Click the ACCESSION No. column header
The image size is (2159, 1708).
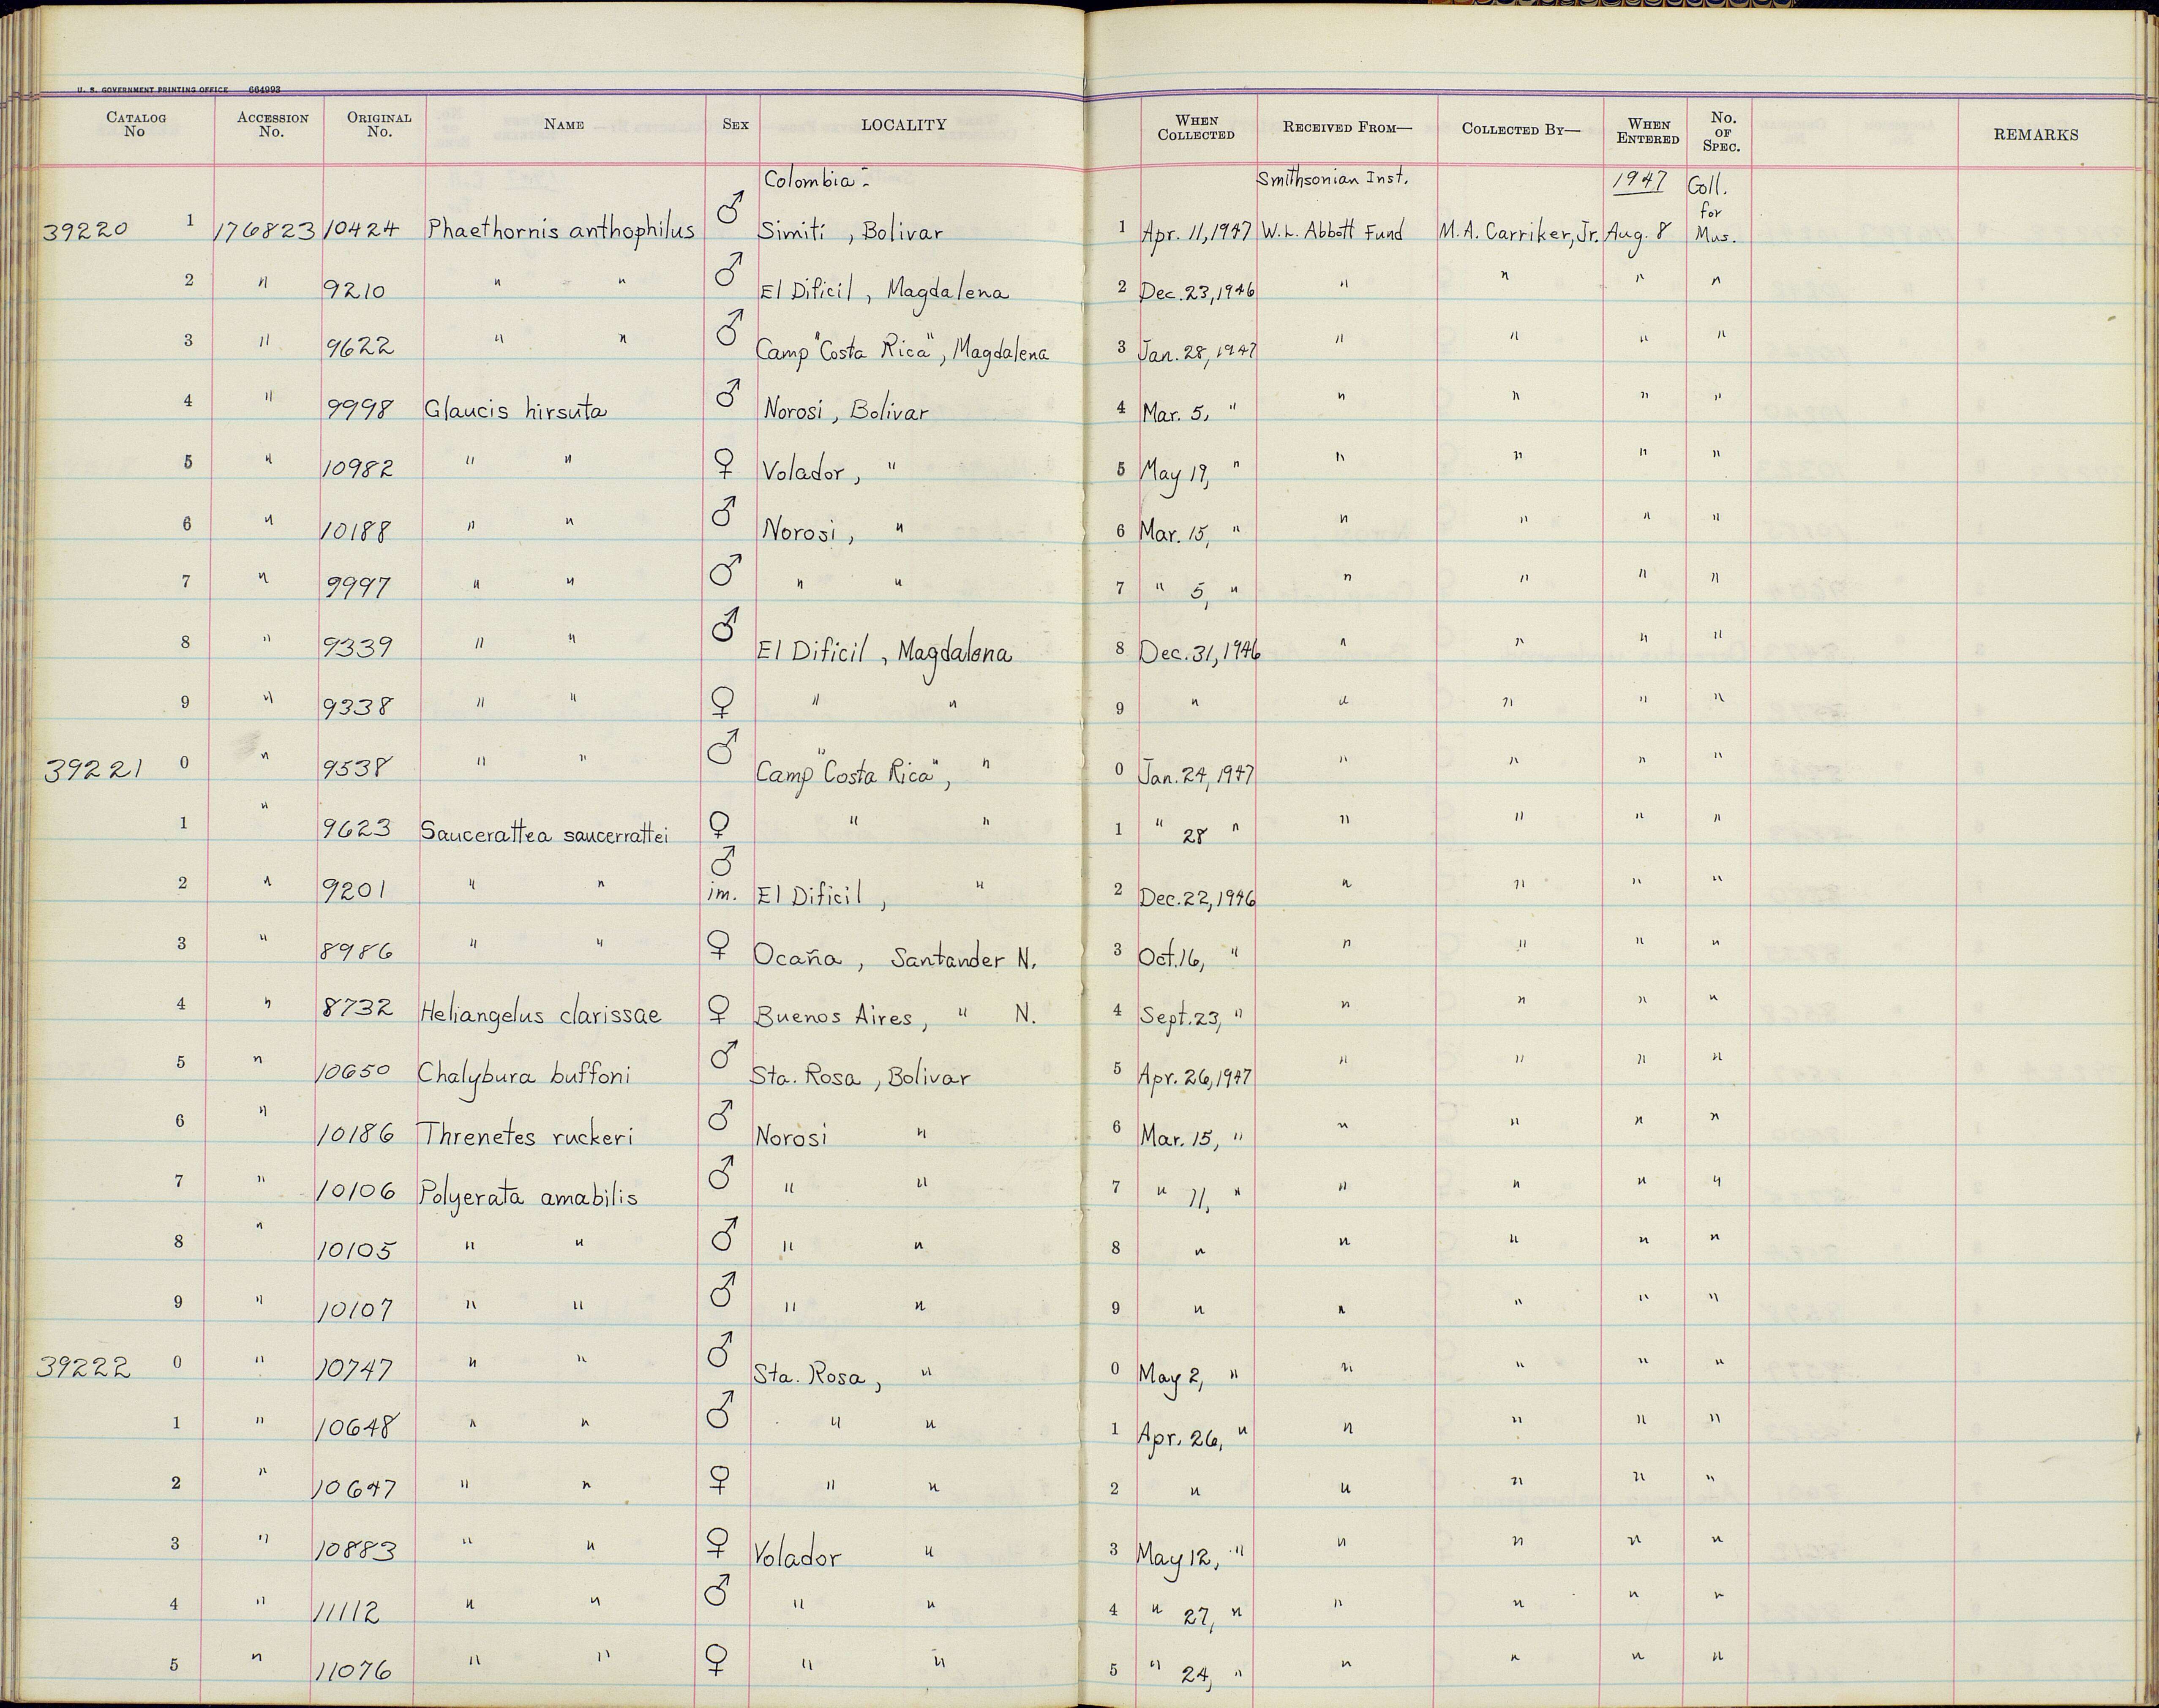pyautogui.click(x=272, y=125)
